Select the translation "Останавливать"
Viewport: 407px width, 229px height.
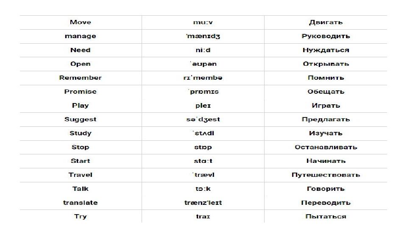[326, 147]
